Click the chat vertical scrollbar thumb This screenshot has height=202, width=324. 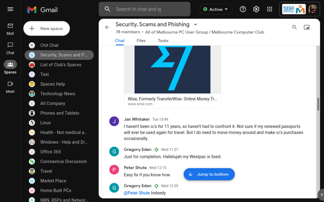click(318, 104)
